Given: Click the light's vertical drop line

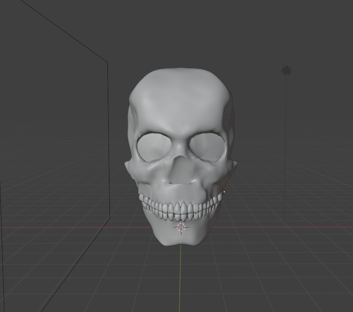Looking at the screenshot, I should (x=285, y=154).
